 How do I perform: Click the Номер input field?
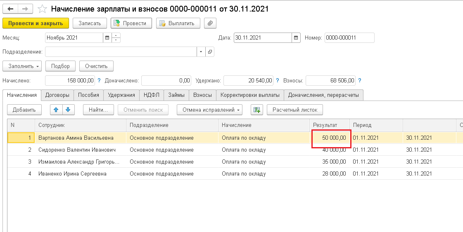(349, 38)
